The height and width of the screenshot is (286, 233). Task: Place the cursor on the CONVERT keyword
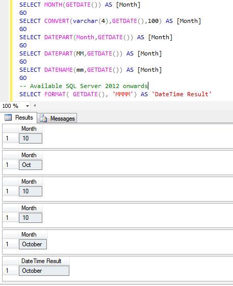[57, 21]
